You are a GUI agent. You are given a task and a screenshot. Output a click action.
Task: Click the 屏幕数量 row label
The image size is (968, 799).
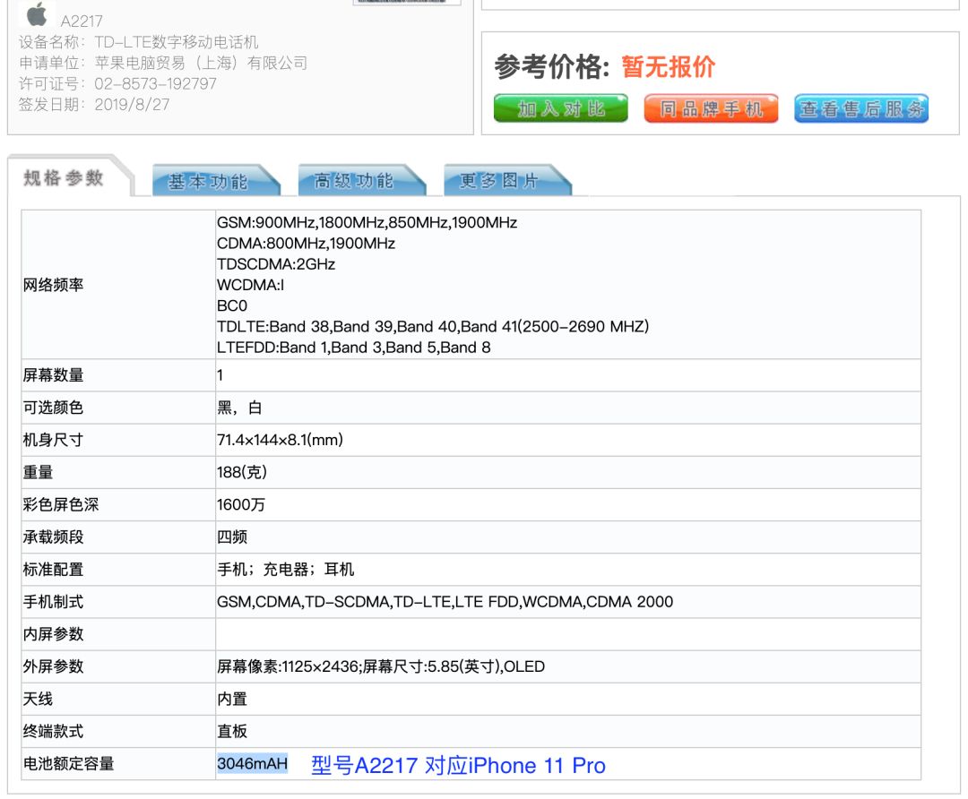(x=53, y=375)
